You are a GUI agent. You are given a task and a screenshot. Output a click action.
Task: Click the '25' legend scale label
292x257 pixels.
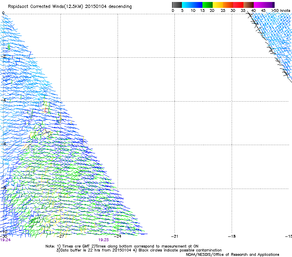pyautogui.click(x=223, y=11)
